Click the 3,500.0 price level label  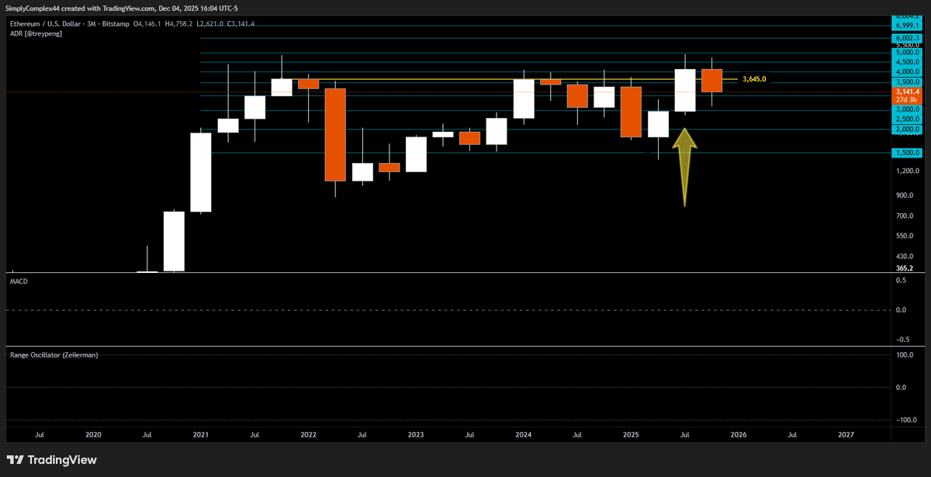pos(908,81)
